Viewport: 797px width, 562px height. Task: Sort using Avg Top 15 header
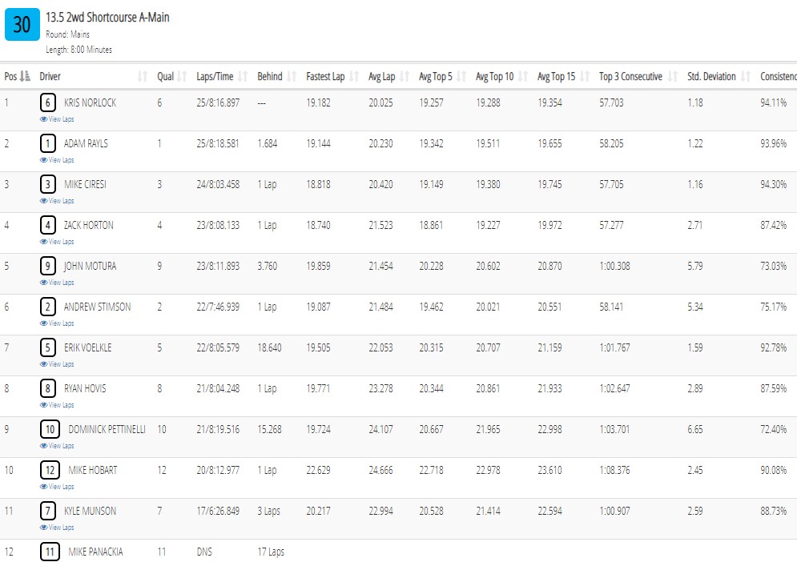click(557, 77)
